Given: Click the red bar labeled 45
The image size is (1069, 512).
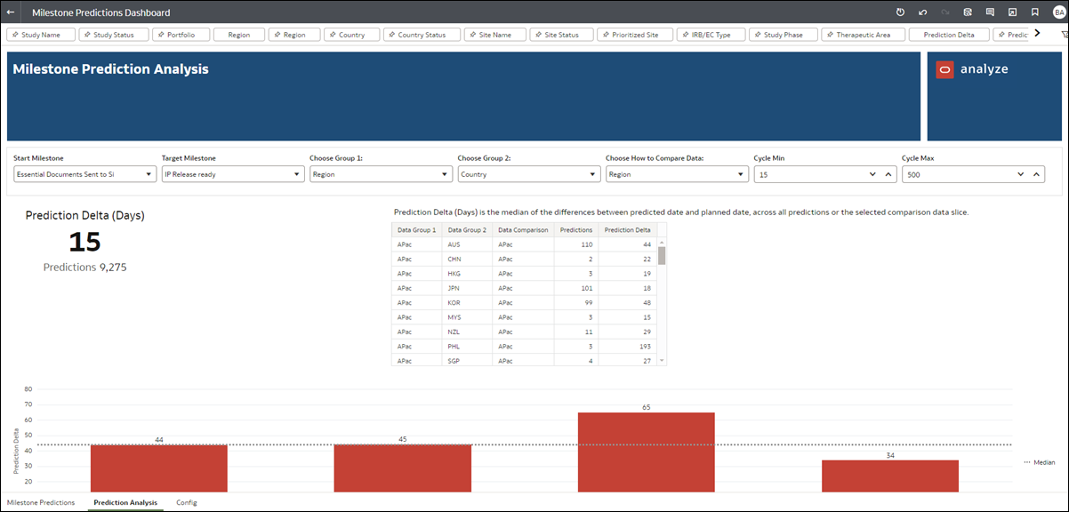Looking at the screenshot, I should pos(402,468).
